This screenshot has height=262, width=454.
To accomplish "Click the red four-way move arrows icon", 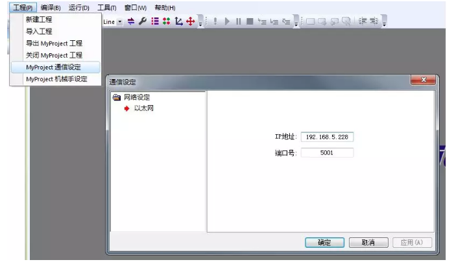I will pyautogui.click(x=191, y=21).
